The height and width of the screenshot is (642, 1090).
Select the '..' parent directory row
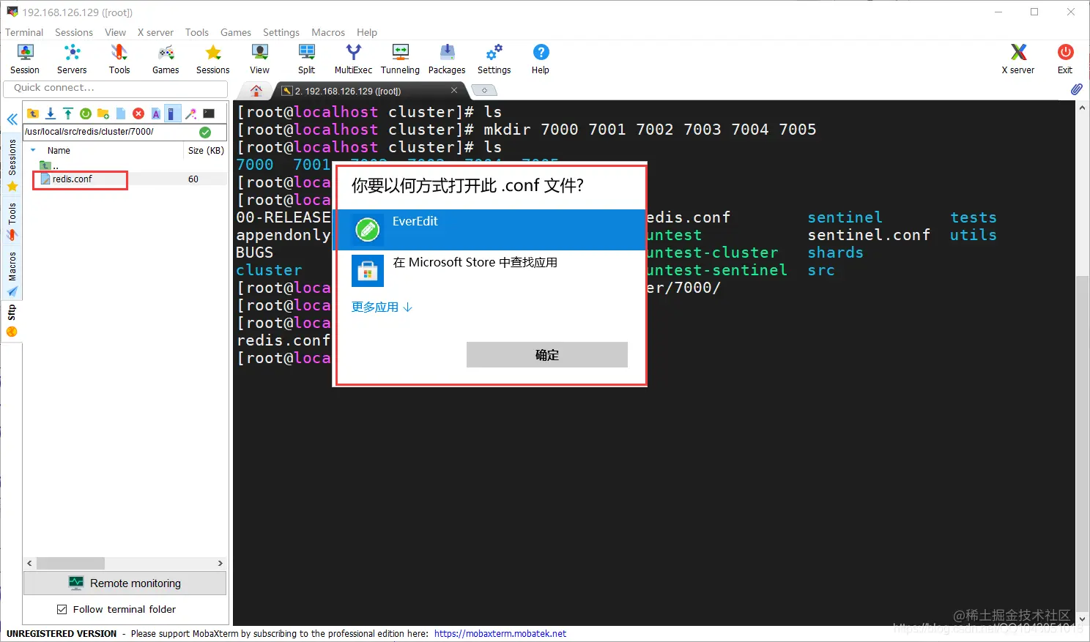click(x=50, y=165)
